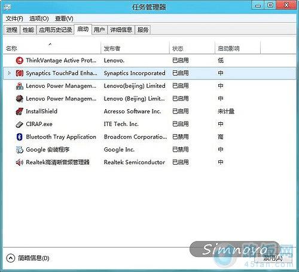Expand the Synaptics TouchPad entry
This screenshot has width=299, height=272.
[9, 73]
